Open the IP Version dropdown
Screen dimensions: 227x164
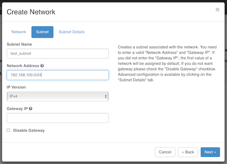coord(58,96)
